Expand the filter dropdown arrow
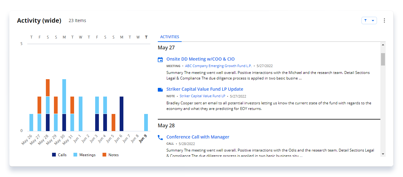 coord(373,20)
